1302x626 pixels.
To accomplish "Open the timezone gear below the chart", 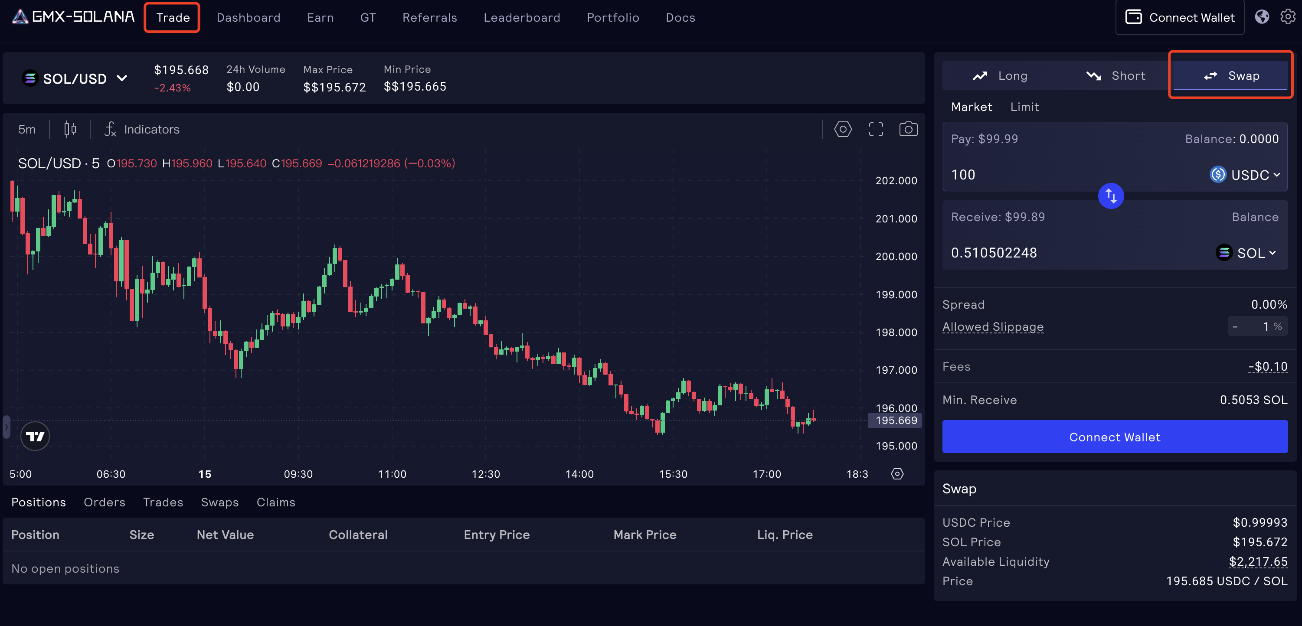I will coord(897,473).
